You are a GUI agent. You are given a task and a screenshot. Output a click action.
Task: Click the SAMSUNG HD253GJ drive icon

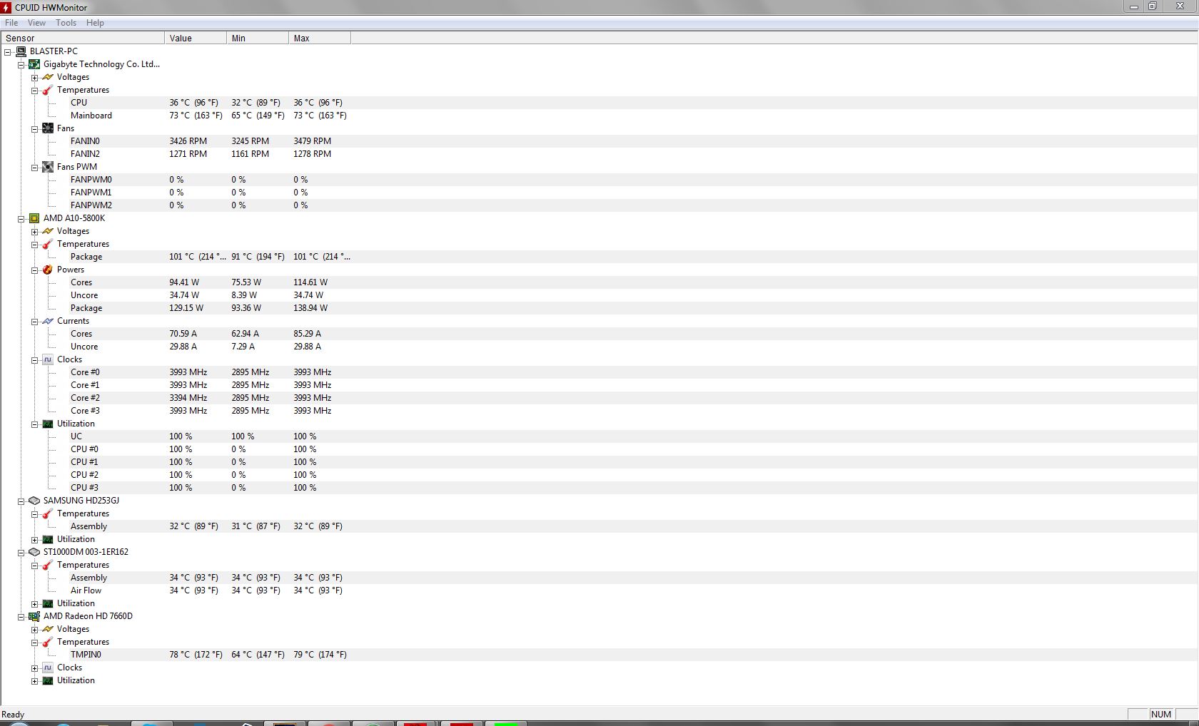coord(34,501)
